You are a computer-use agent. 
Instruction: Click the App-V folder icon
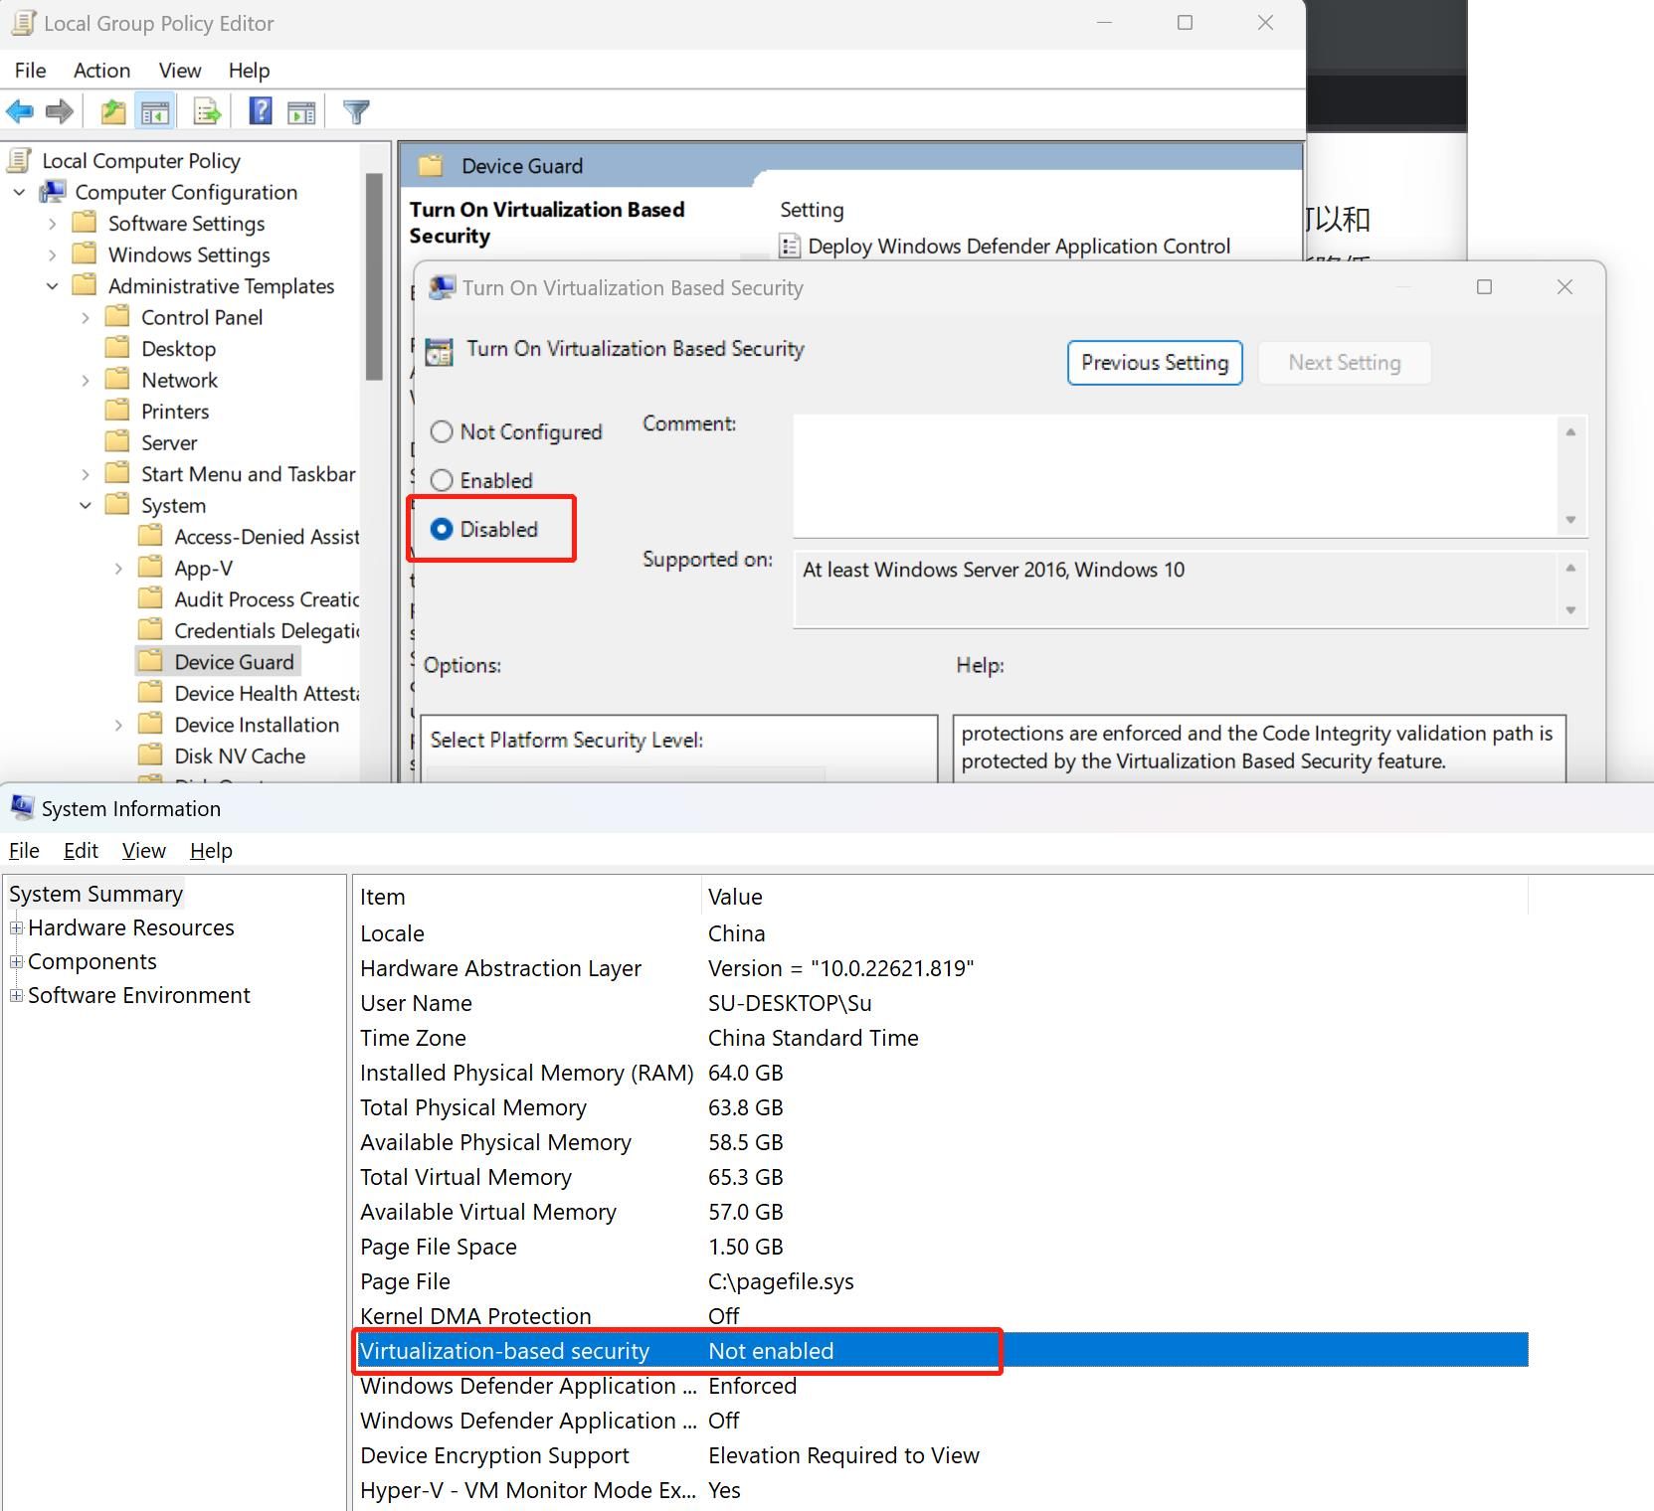tap(151, 568)
